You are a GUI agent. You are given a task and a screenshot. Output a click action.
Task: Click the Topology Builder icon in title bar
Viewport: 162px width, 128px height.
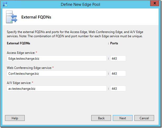[x=5, y=4]
